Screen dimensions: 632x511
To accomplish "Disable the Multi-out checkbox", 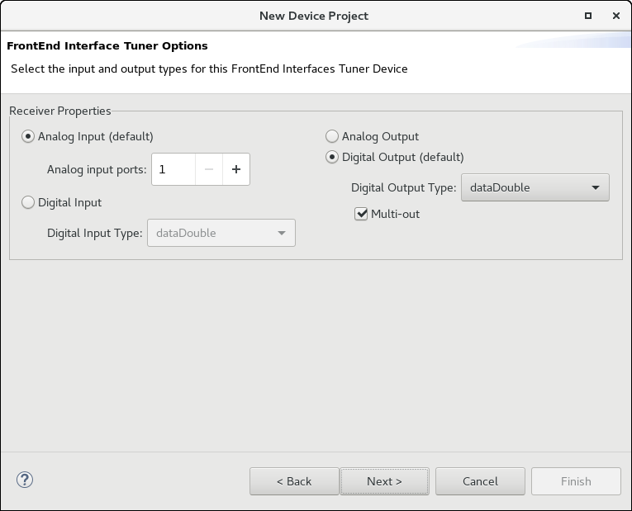I will click(361, 214).
